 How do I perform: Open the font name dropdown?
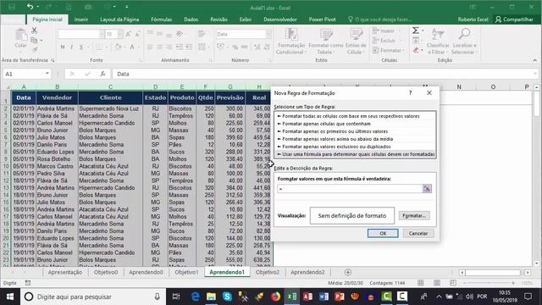(x=102, y=34)
